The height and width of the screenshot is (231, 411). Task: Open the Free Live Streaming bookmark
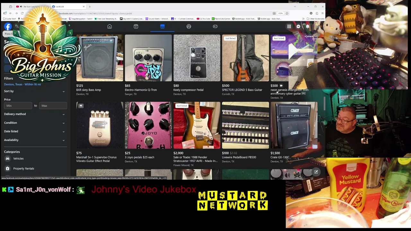106,19
